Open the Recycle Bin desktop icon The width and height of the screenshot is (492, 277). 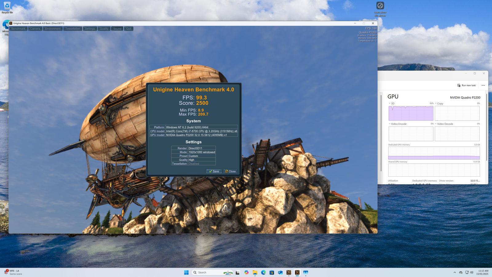point(7,7)
